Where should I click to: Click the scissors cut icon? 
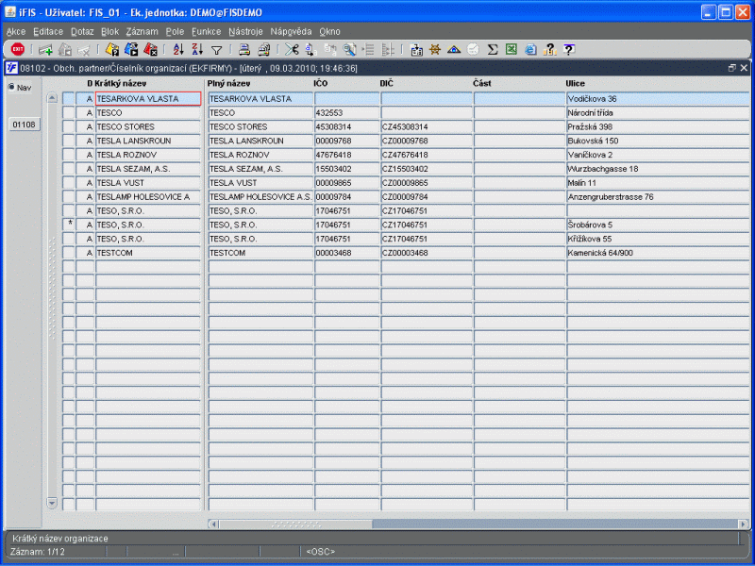[292, 50]
